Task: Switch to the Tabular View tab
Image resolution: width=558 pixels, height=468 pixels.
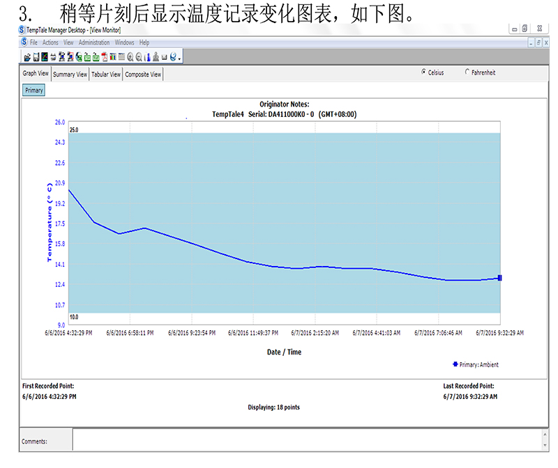Action: click(x=106, y=75)
